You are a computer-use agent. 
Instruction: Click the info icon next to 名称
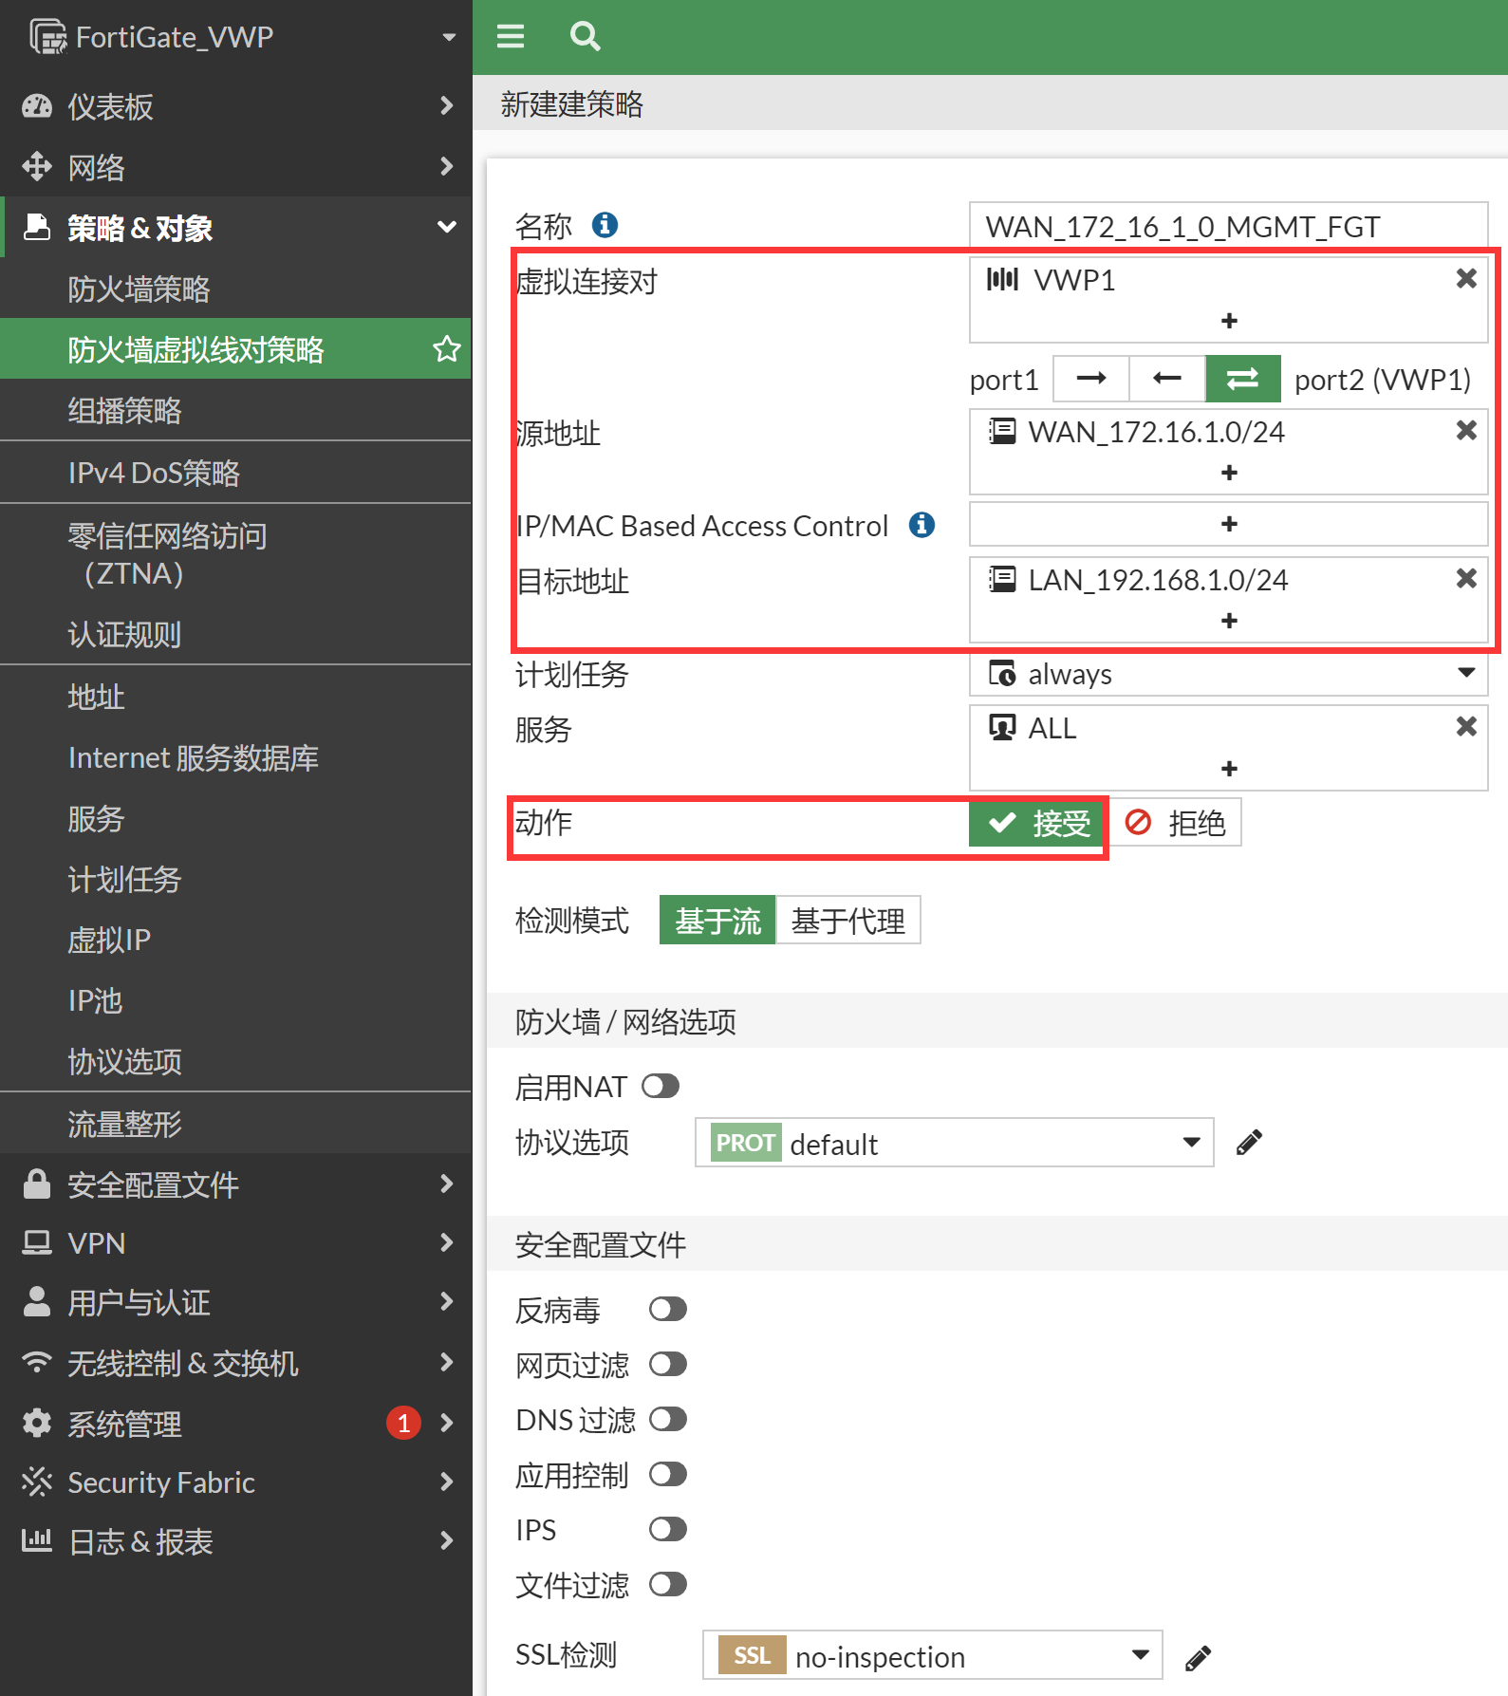click(x=605, y=225)
